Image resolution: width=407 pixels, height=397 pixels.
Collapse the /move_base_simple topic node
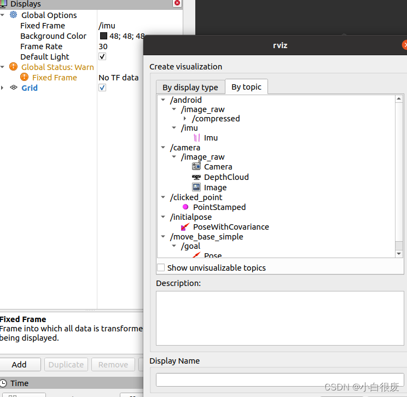(163, 236)
